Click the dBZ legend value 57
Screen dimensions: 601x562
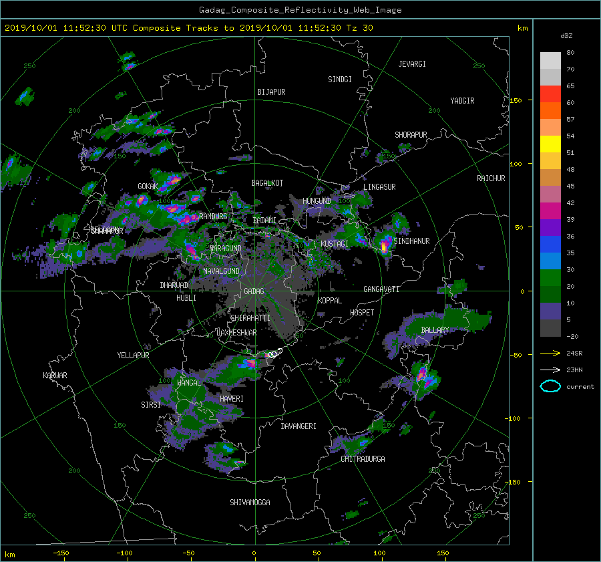point(570,120)
